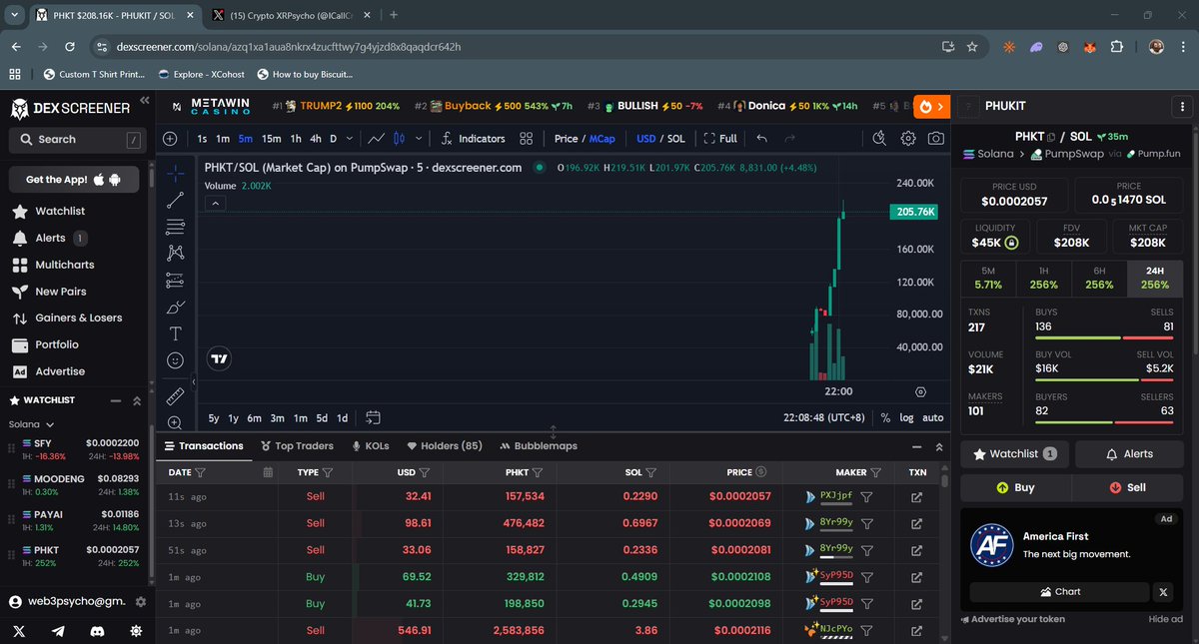The width and height of the screenshot is (1199, 644).
Task: Open the TYPE column filter
Action: [328, 472]
